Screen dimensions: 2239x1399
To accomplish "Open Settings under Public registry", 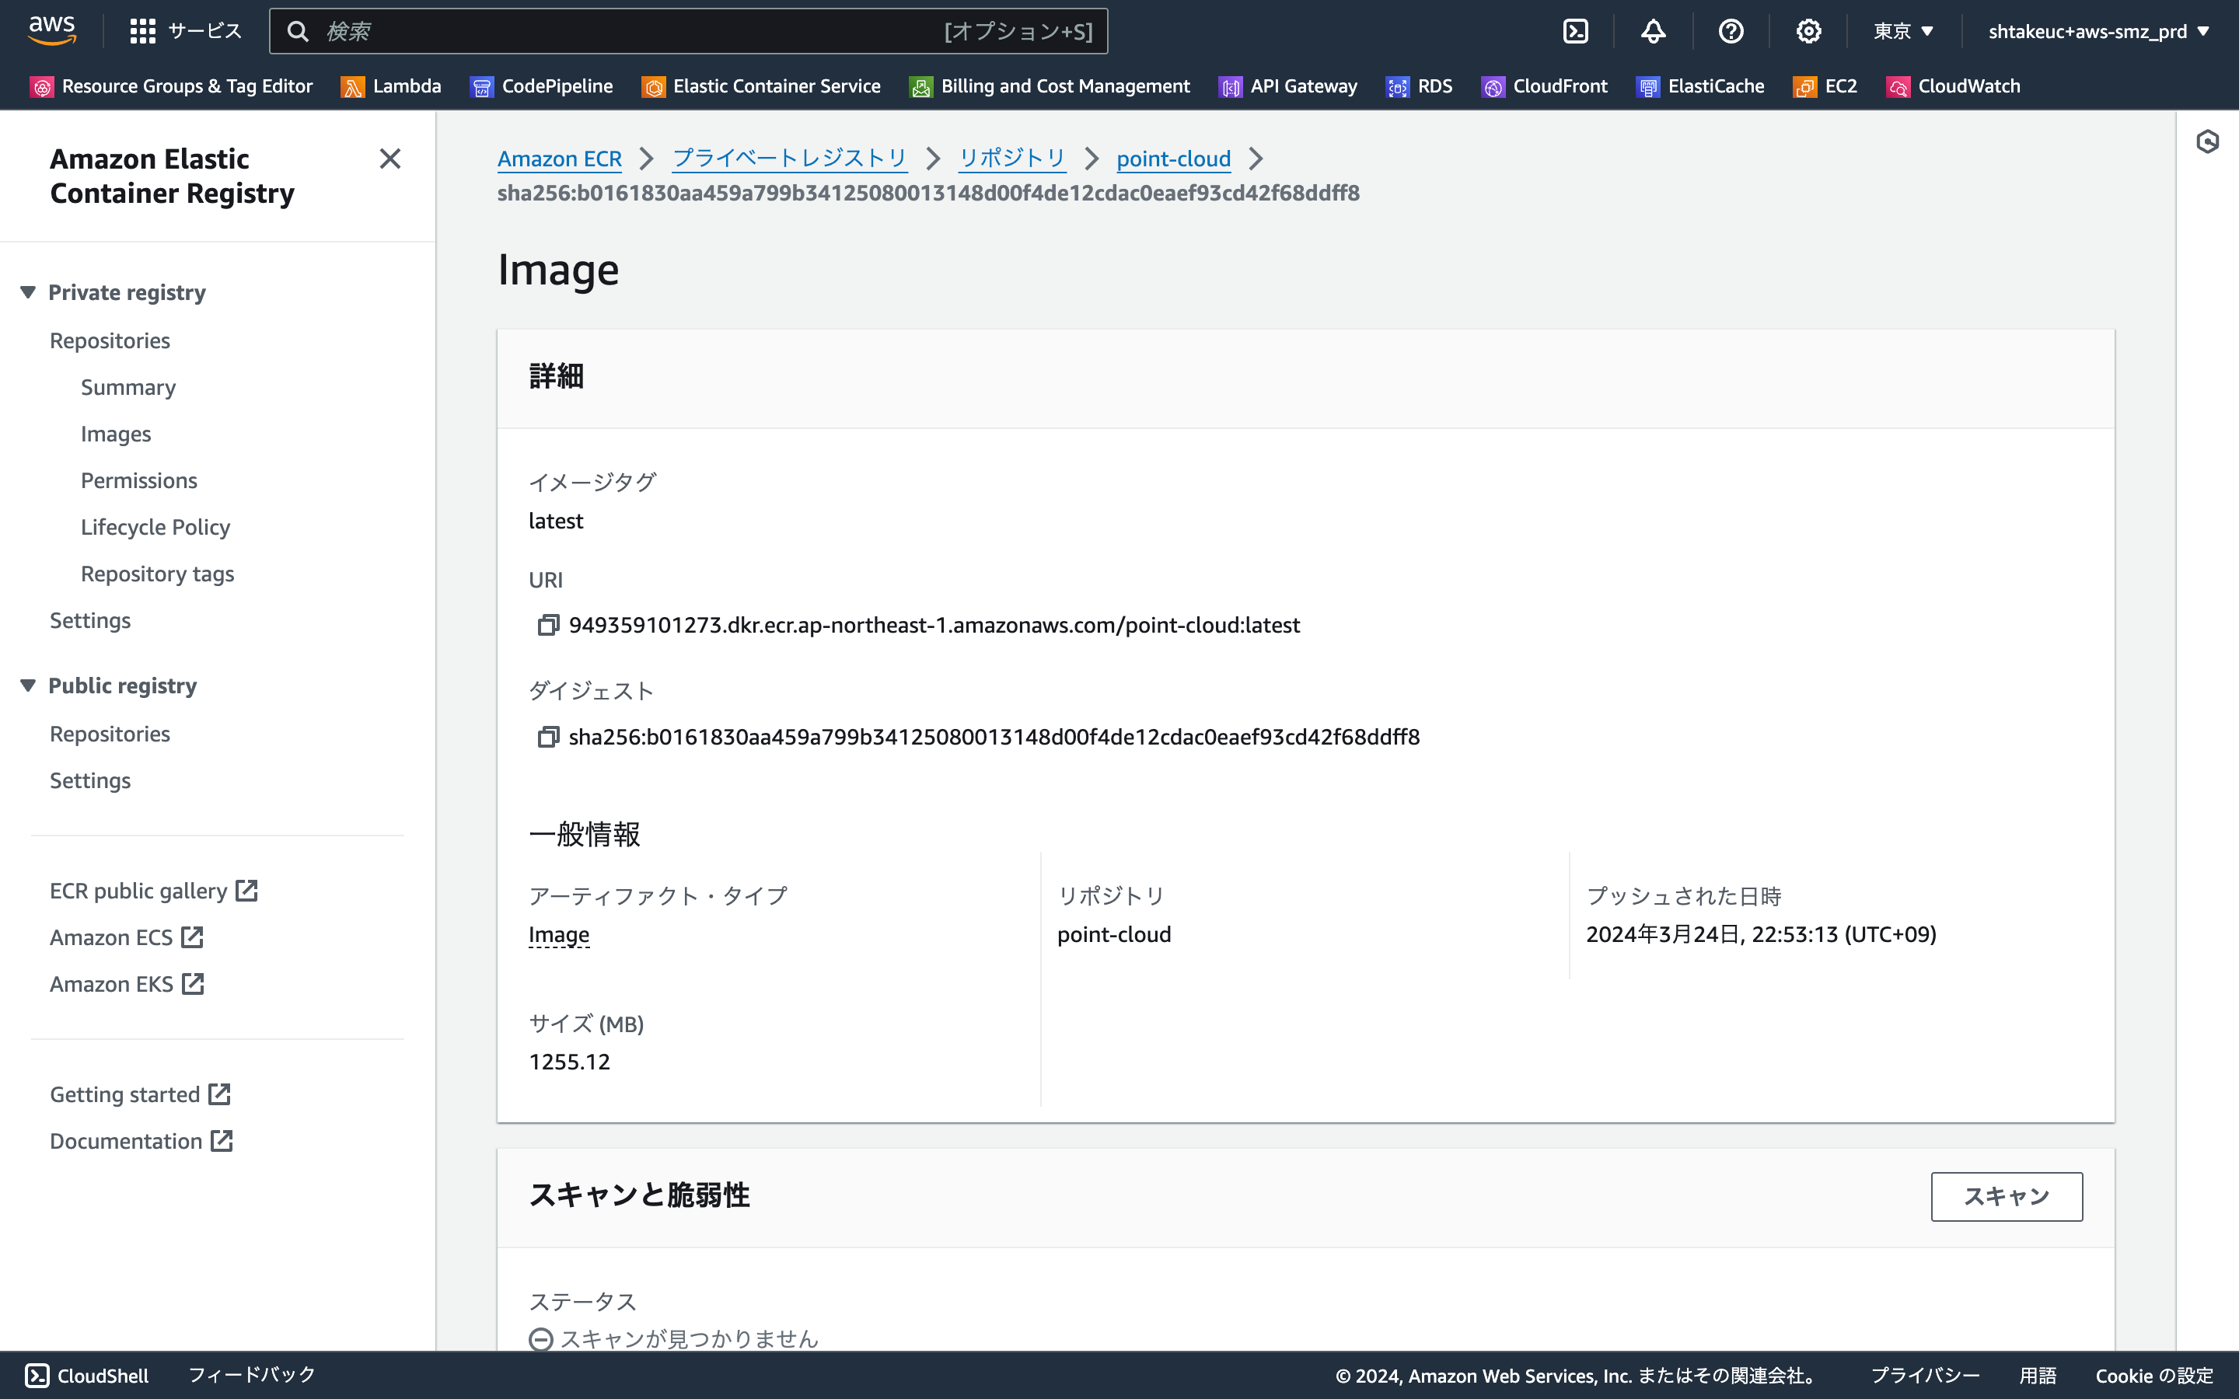I will tap(91, 781).
